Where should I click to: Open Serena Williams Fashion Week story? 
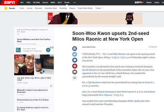[34, 40]
